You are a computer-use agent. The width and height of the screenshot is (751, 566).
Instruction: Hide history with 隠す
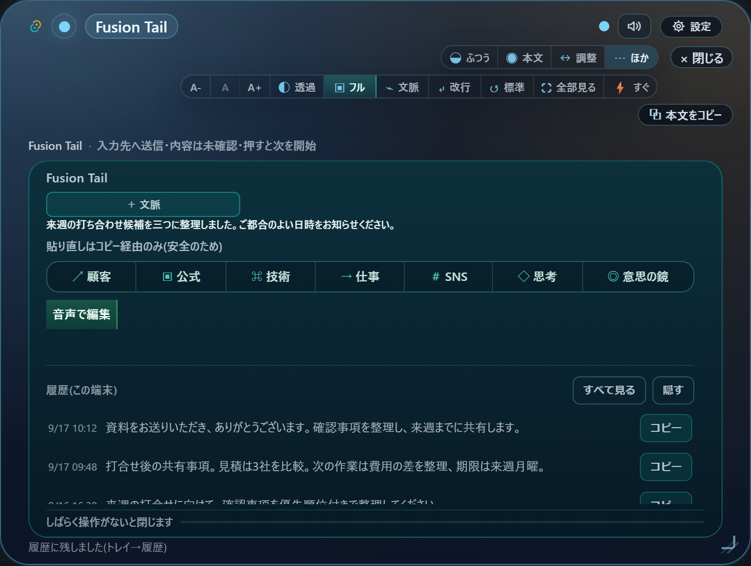[673, 390]
